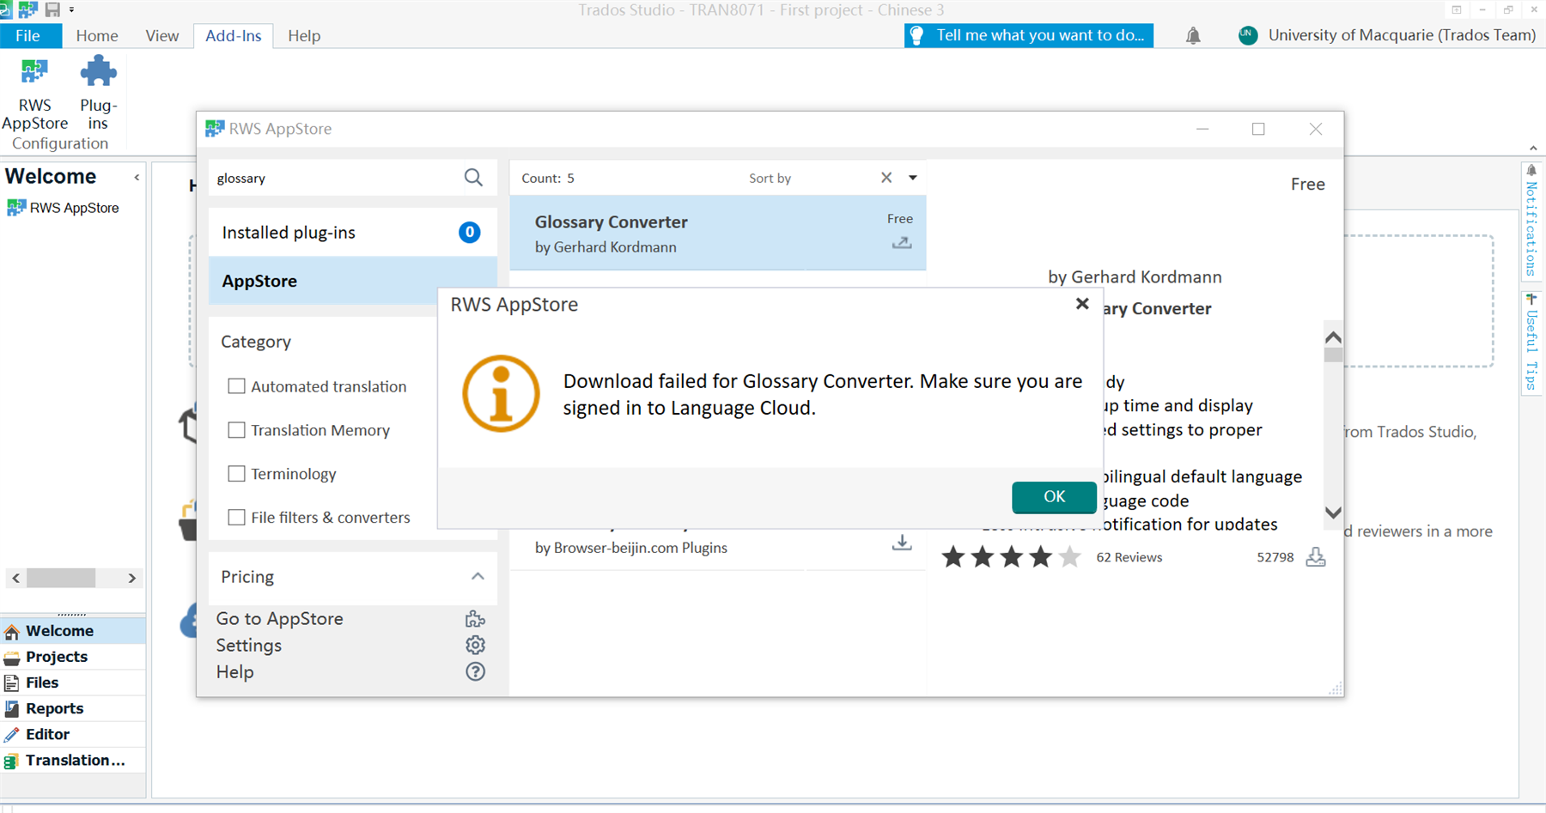Click download icon for Browser-beijin plugin
Image resolution: width=1546 pixels, height=813 pixels.
pyautogui.click(x=902, y=543)
